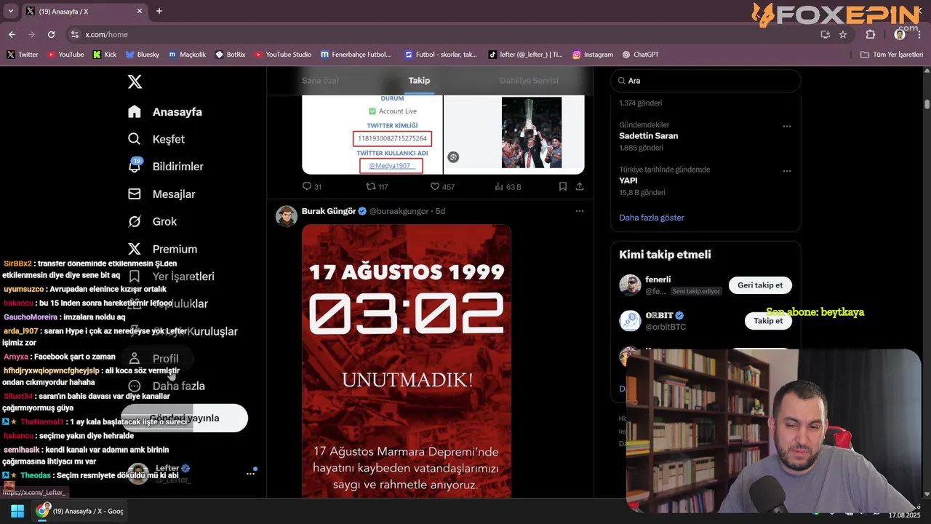
Task: Open Mesajlar messages
Action: click(x=161, y=194)
